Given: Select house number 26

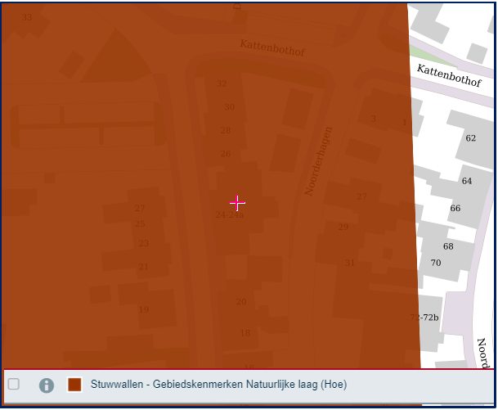Looking at the screenshot, I should (x=226, y=154).
